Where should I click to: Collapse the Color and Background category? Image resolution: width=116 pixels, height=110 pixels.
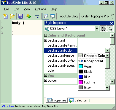click(45, 35)
